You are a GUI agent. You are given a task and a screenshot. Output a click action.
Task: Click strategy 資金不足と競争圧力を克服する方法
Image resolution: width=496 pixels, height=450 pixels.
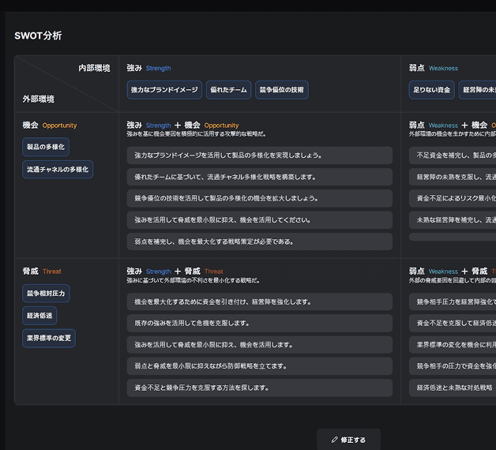[x=260, y=388]
